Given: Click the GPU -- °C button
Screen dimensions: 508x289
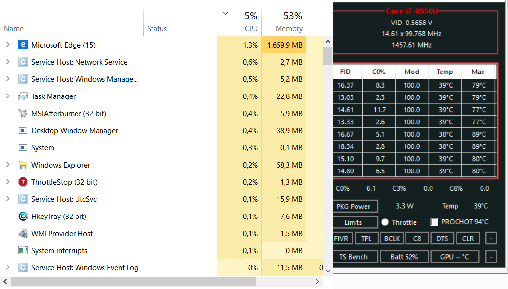Looking at the screenshot, I should pos(455,257).
